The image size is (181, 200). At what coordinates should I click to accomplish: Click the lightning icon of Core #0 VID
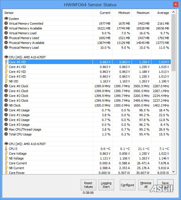coord(6,62)
